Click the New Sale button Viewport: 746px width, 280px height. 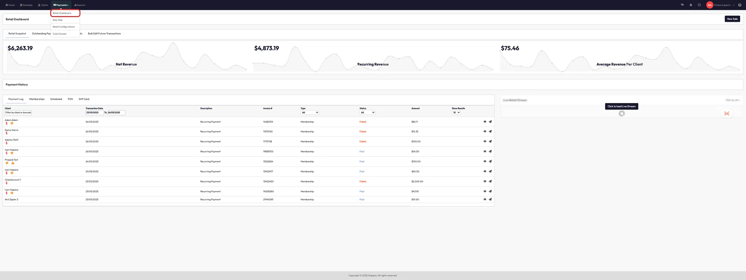[x=732, y=19]
